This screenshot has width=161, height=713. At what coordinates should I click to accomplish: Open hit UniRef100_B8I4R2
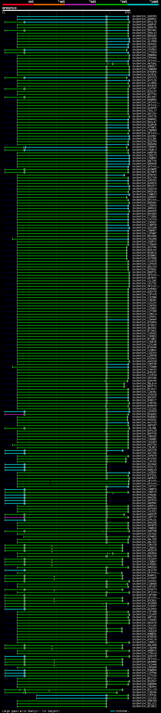(144, 30)
